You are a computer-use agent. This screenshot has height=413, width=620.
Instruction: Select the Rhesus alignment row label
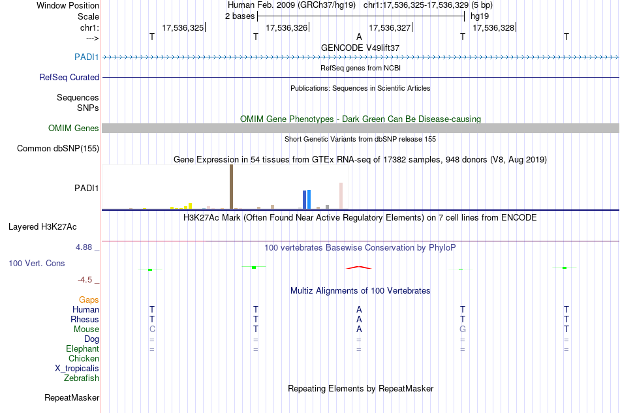pos(85,319)
